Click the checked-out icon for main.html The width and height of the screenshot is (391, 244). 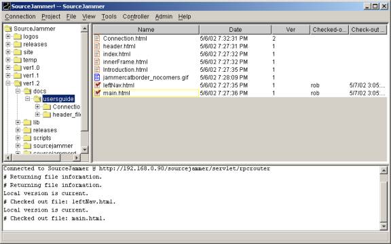pos(97,93)
